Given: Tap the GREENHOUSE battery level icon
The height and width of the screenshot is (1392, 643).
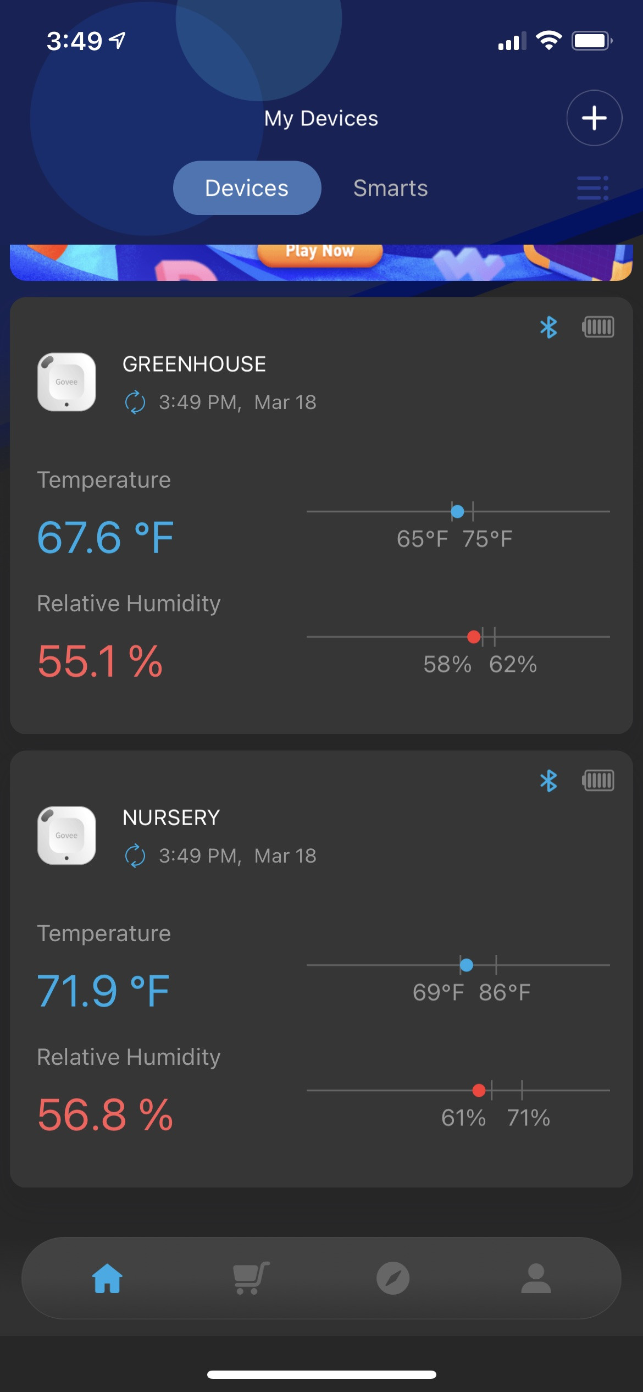Looking at the screenshot, I should (x=598, y=327).
